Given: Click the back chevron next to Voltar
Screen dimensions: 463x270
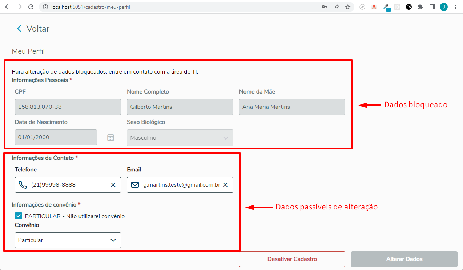Looking at the screenshot, I should pos(19,29).
